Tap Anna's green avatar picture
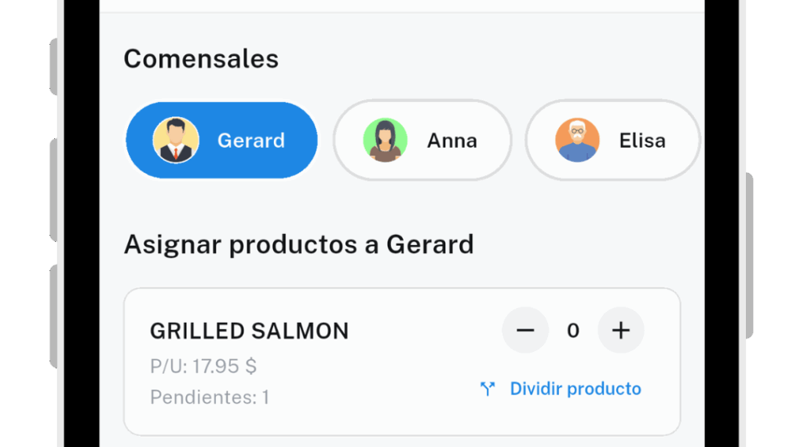 385,140
